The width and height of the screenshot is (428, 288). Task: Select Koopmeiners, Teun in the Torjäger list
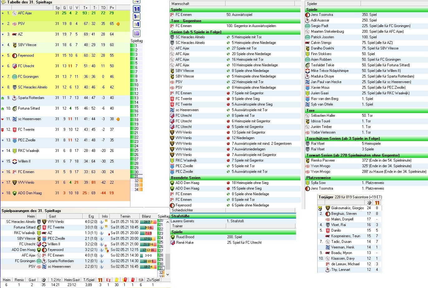350,236
